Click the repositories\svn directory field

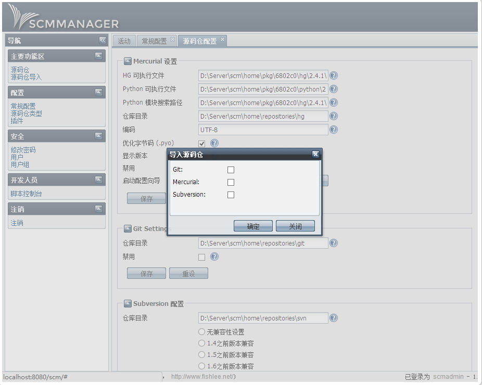[263, 318]
